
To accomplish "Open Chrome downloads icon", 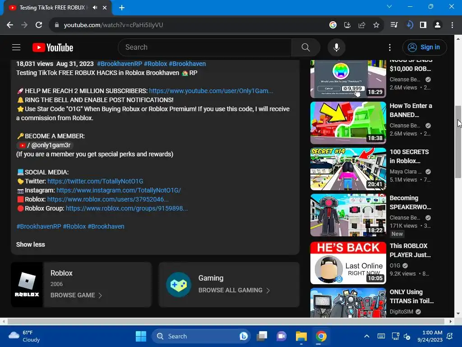I will tap(409, 25).
